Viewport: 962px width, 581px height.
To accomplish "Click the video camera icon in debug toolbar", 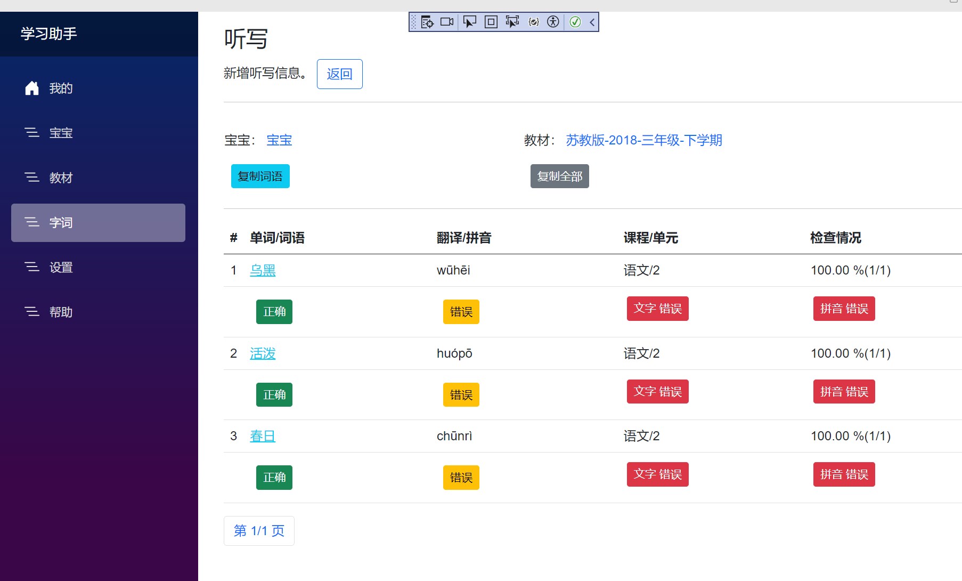I will [447, 22].
